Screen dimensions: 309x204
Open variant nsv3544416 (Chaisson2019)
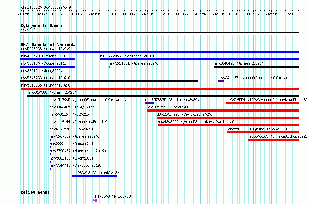coord(76,165)
